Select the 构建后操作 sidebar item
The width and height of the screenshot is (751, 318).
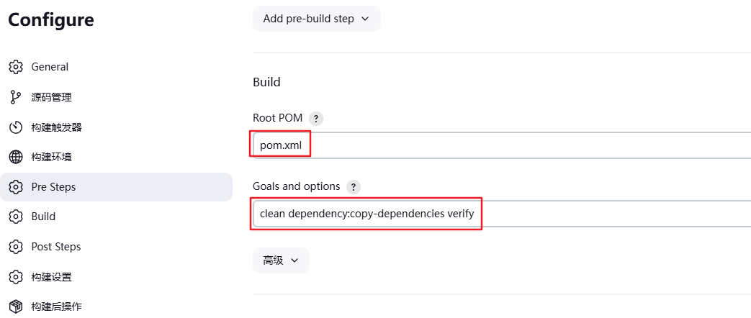click(56, 306)
